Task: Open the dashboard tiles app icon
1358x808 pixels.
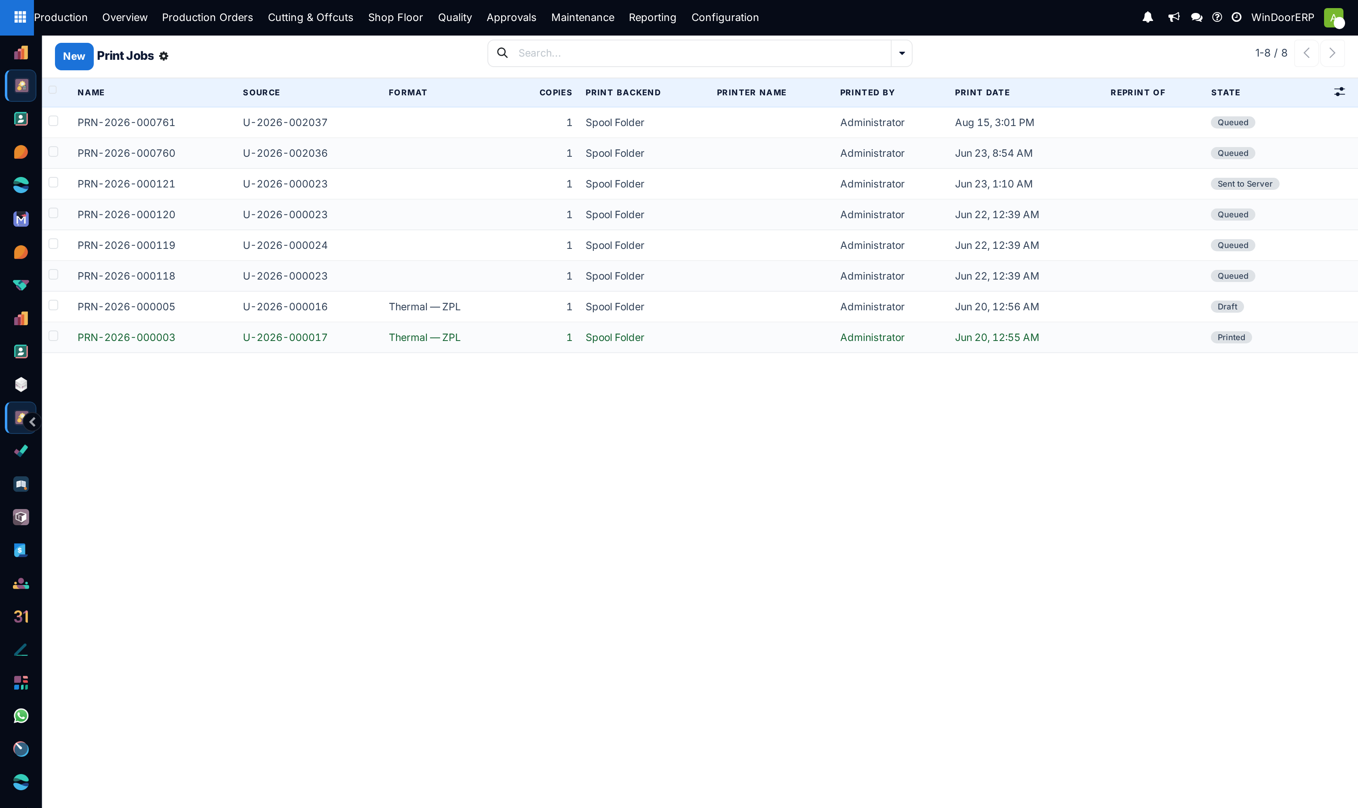Action: pos(21,683)
